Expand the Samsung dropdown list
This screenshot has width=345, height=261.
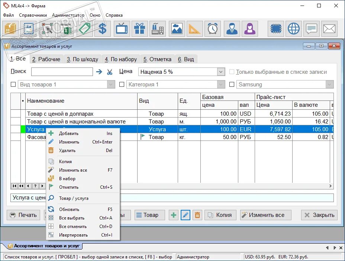pyautogui.click(x=329, y=85)
